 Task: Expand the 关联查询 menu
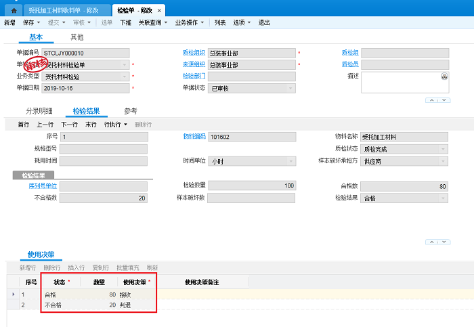(x=153, y=22)
